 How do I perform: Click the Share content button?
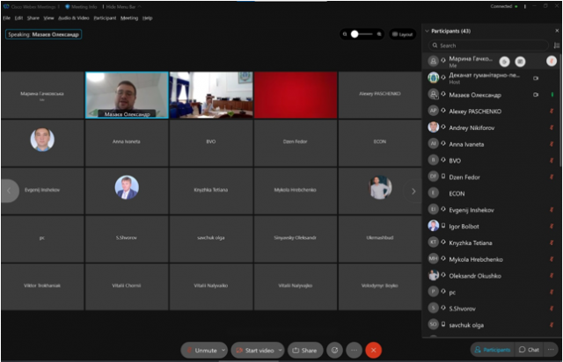click(x=305, y=351)
